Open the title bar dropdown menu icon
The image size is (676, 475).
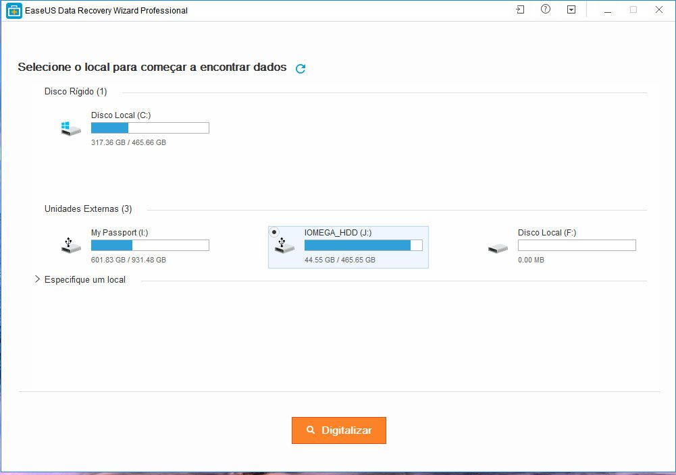point(571,9)
